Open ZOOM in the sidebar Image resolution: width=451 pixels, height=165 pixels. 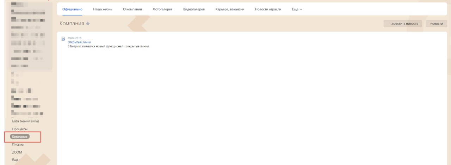pos(17,152)
